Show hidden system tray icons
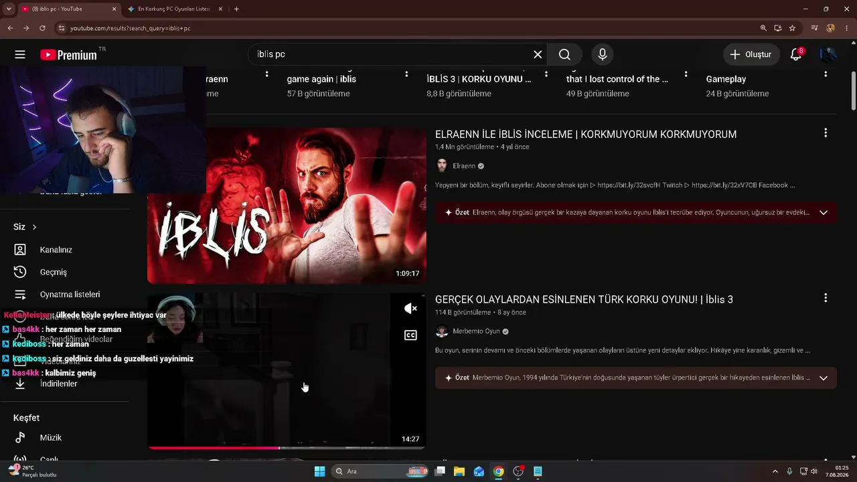This screenshot has height=482, width=857. pos(775,471)
